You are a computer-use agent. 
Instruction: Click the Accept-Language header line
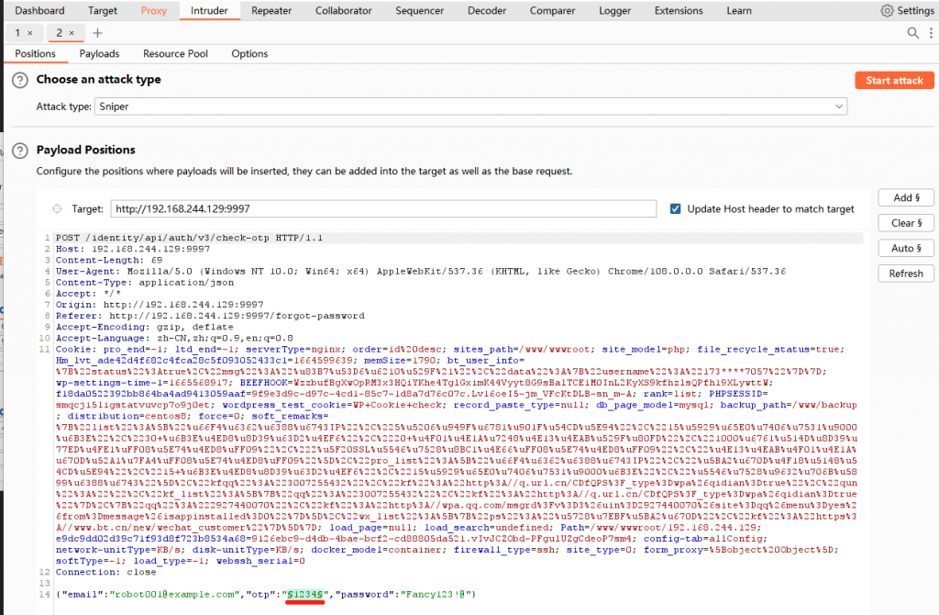[x=174, y=338]
